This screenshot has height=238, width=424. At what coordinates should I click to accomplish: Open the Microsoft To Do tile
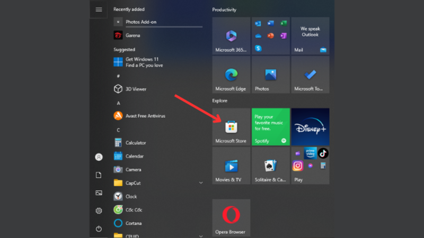coord(310,75)
